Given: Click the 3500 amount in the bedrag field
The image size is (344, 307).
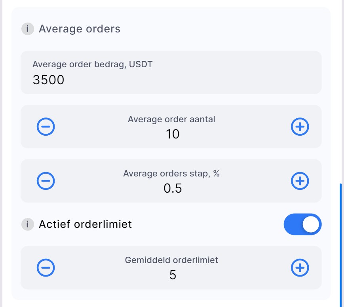Looking at the screenshot, I should pos(48,80).
